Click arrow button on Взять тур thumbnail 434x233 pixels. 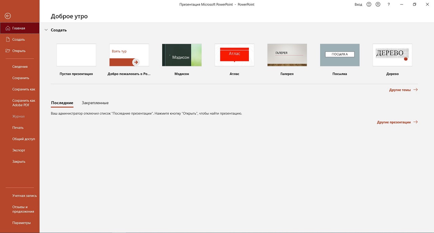(x=136, y=62)
